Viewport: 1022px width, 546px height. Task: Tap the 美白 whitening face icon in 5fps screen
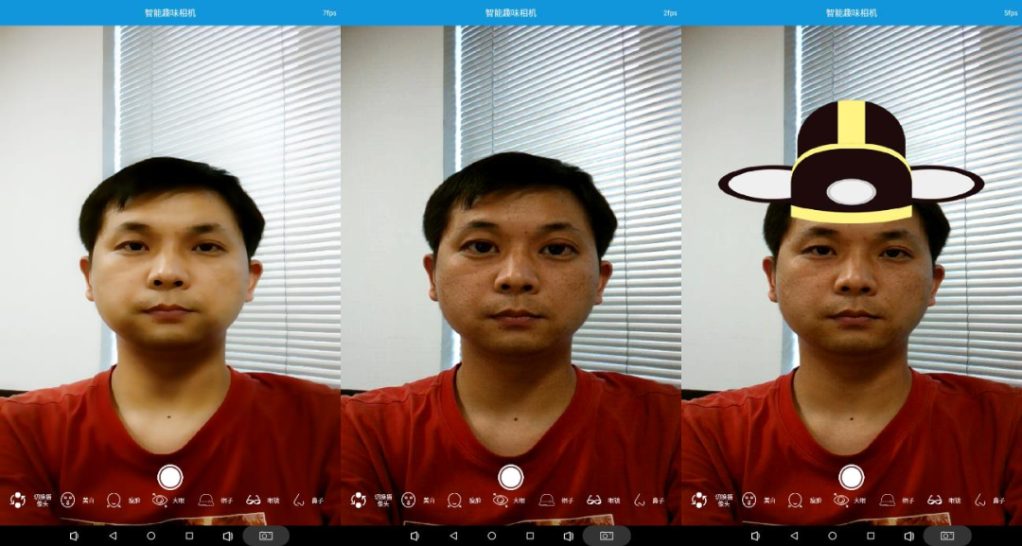pyautogui.click(x=749, y=500)
